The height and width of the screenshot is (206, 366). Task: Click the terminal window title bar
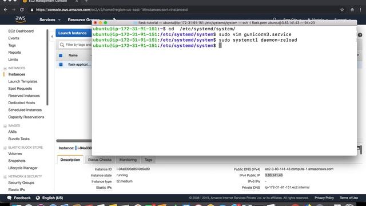(224, 23)
